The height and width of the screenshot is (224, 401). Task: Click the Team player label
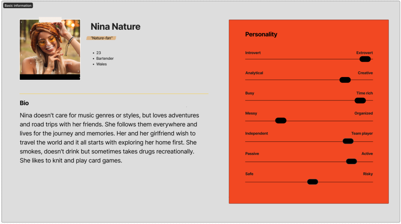(362, 134)
